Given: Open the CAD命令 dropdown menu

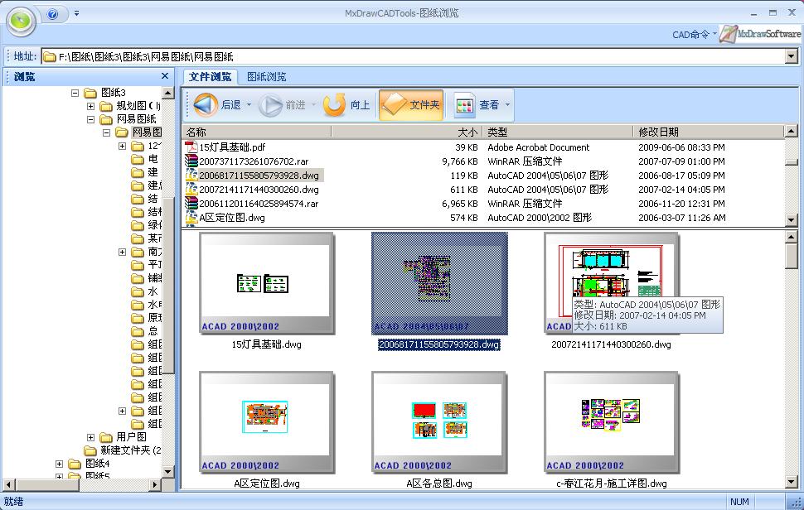Looking at the screenshot, I should [694, 35].
